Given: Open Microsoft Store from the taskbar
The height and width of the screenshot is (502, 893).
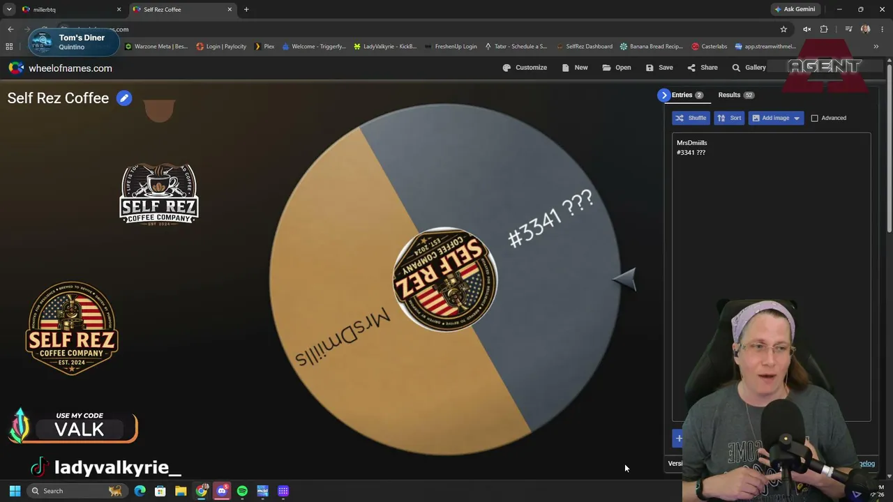Looking at the screenshot, I should [160, 491].
